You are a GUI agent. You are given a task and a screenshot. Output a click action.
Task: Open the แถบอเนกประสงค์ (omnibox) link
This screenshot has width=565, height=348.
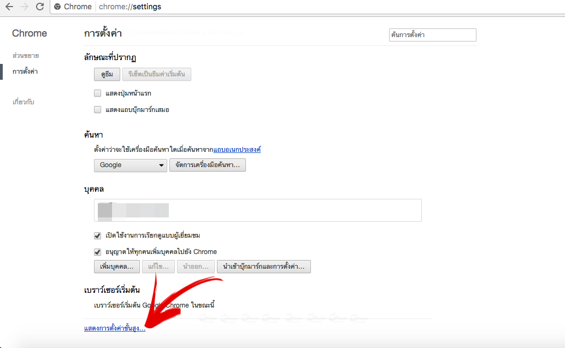[x=237, y=149]
